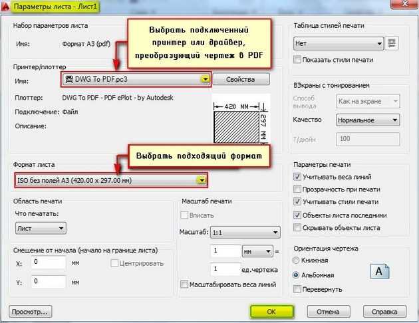
Task: Click the AutoCAD logo in title bar
Action: pyautogui.click(x=5, y=7)
